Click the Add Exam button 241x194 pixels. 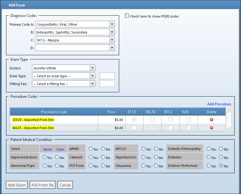coord(17,185)
